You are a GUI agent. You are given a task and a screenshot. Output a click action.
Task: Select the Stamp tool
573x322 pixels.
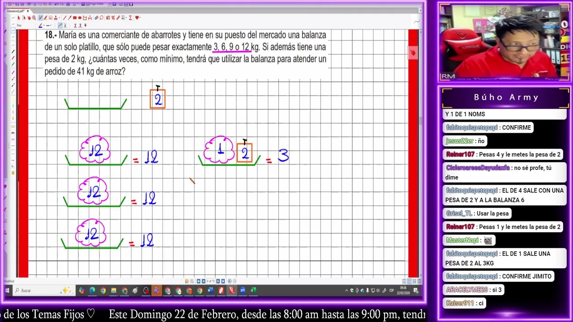(x=56, y=17)
